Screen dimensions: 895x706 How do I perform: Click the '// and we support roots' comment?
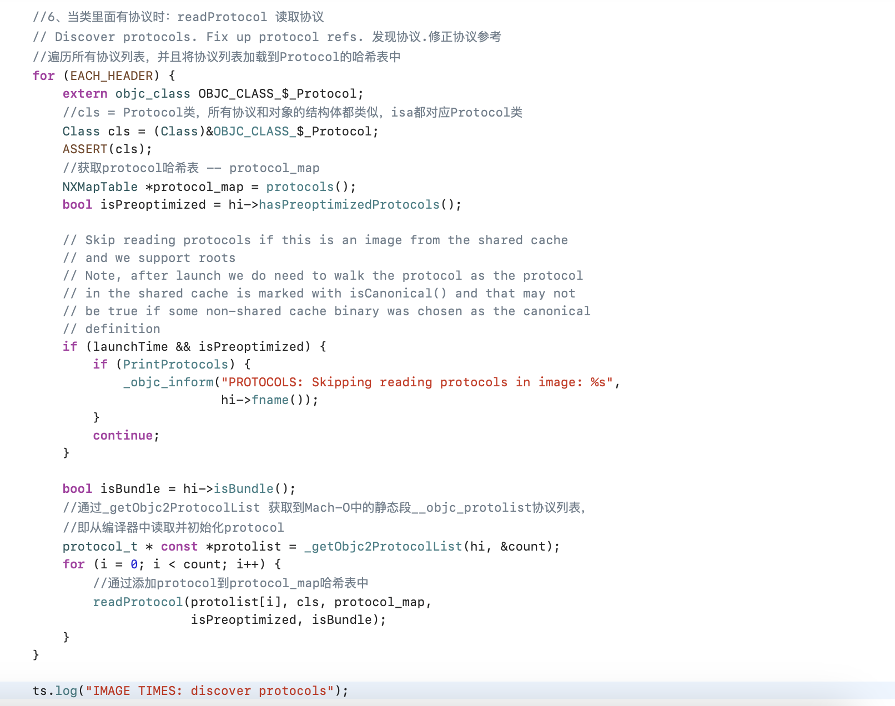149,258
